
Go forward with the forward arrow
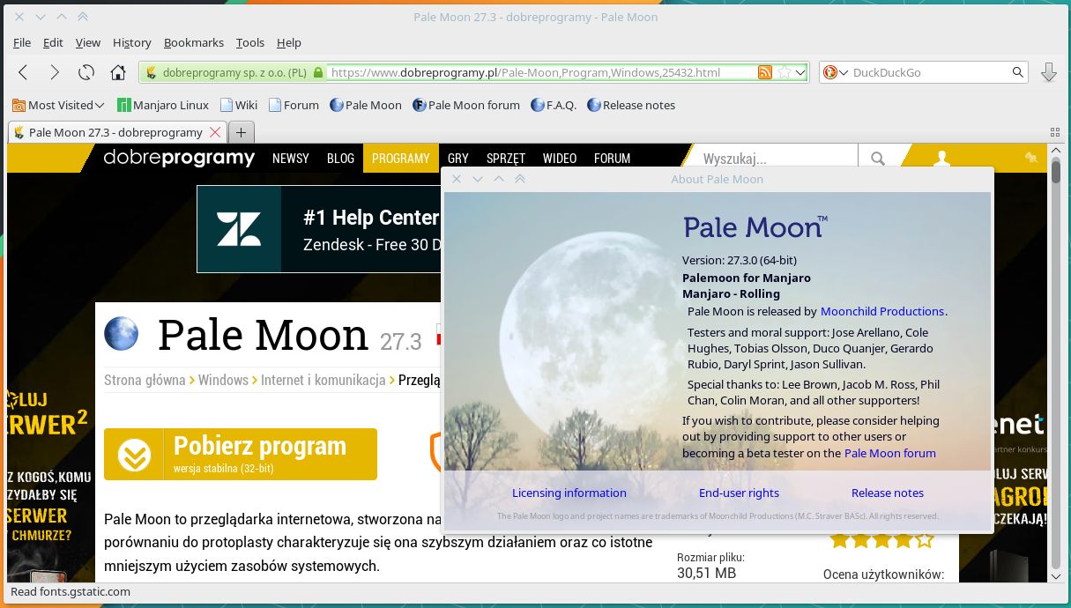[x=55, y=72]
